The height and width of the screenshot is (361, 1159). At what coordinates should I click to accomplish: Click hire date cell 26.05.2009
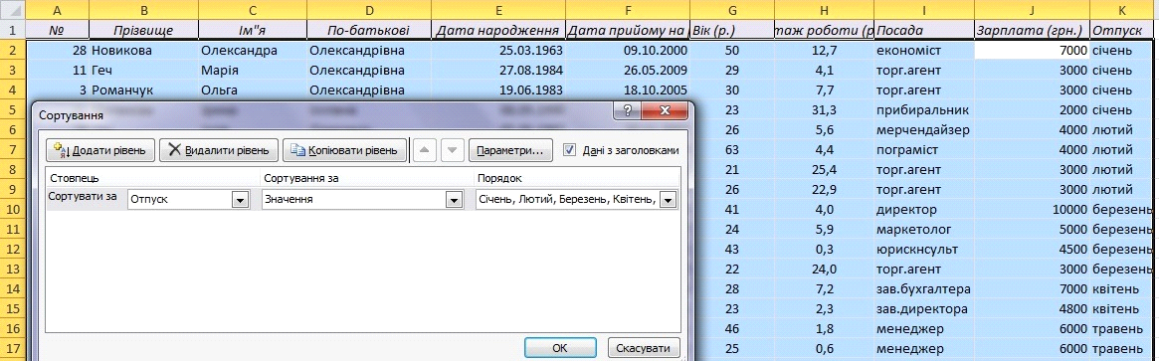click(628, 71)
